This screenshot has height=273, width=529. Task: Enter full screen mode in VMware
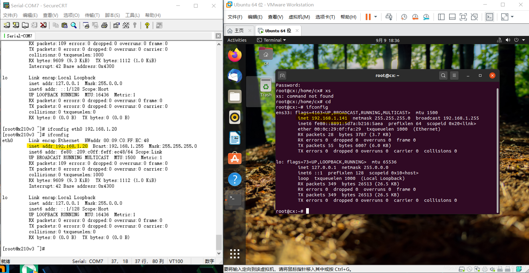pyautogui.click(x=463, y=17)
